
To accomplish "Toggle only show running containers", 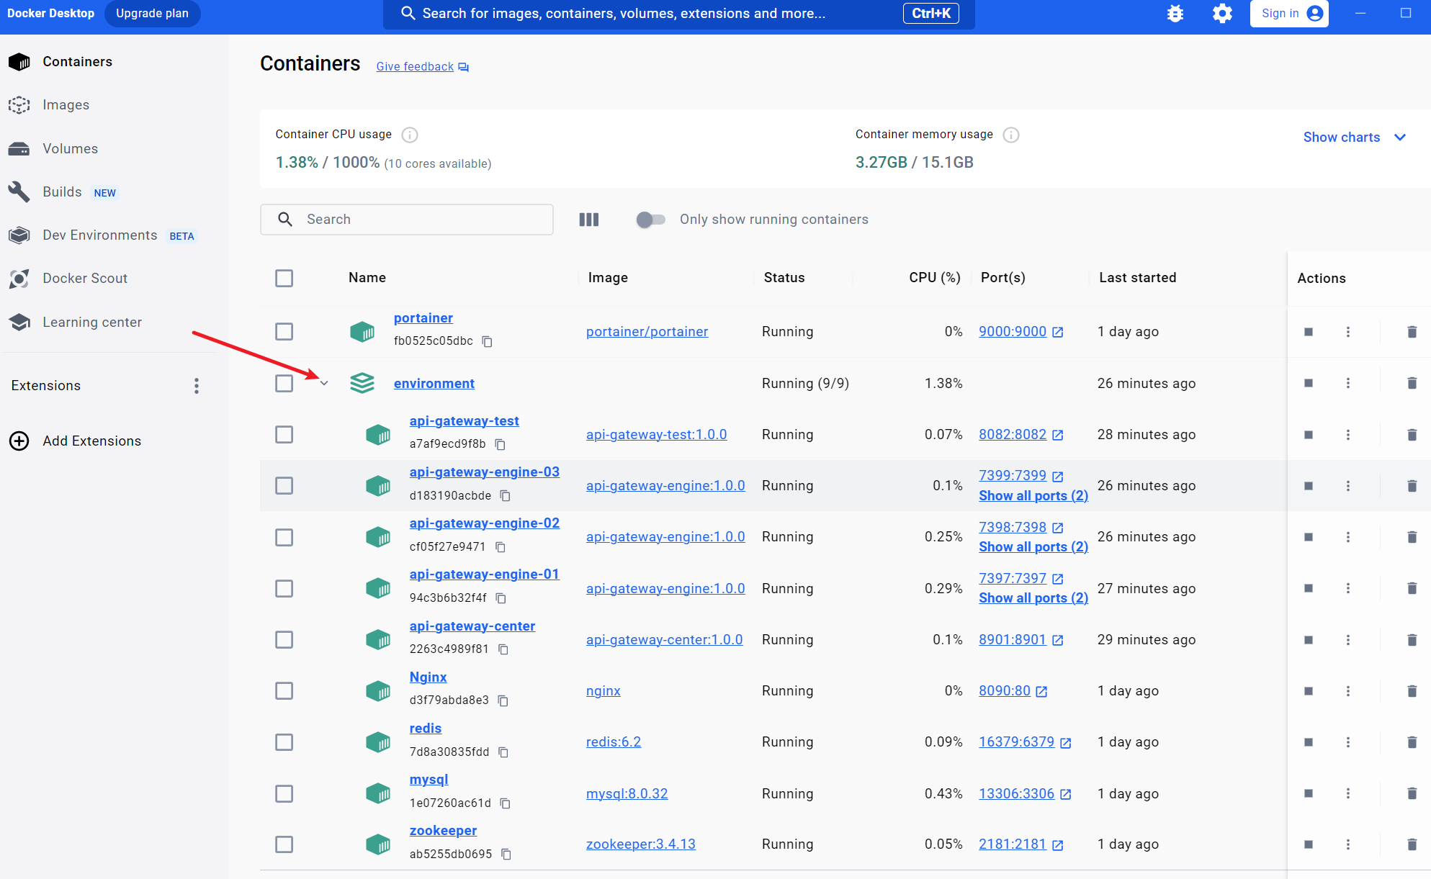I will (650, 220).
